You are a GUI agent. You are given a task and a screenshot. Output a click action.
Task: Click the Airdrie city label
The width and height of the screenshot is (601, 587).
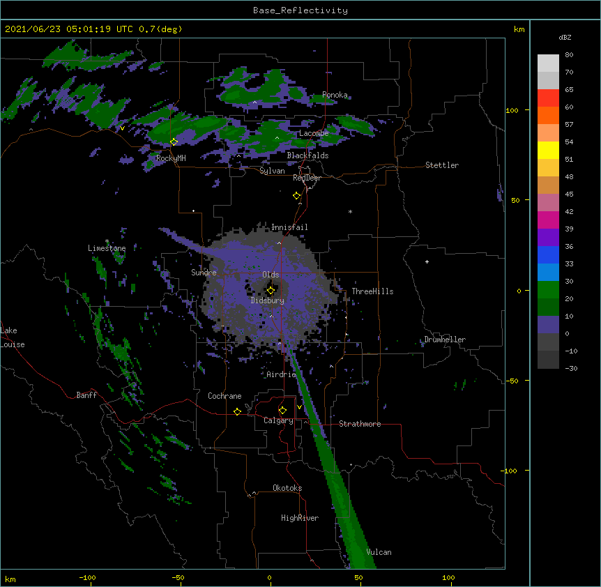[281, 374]
